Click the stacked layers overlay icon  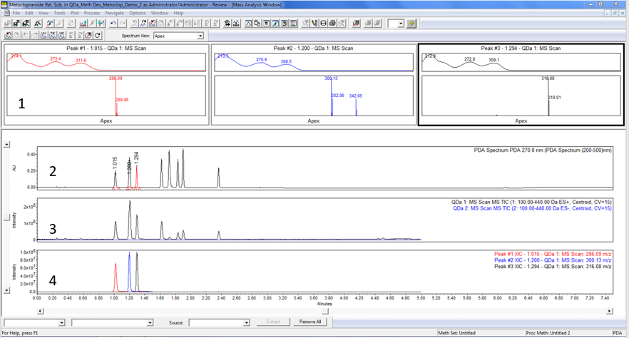[x=356, y=24]
